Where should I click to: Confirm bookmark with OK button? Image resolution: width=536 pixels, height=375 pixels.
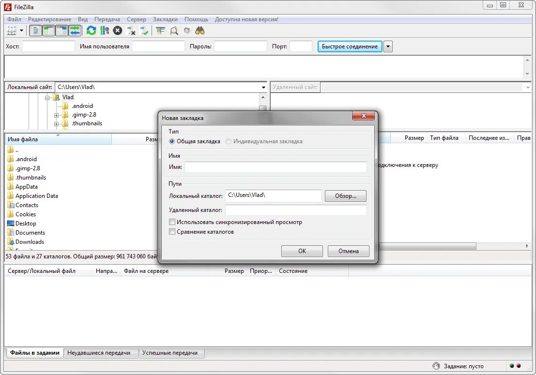click(302, 251)
